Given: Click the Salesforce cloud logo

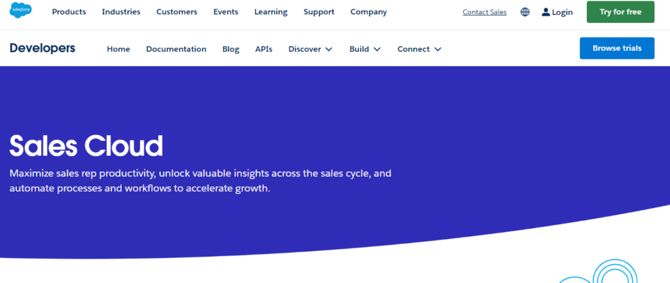Looking at the screenshot, I should click(20, 10).
